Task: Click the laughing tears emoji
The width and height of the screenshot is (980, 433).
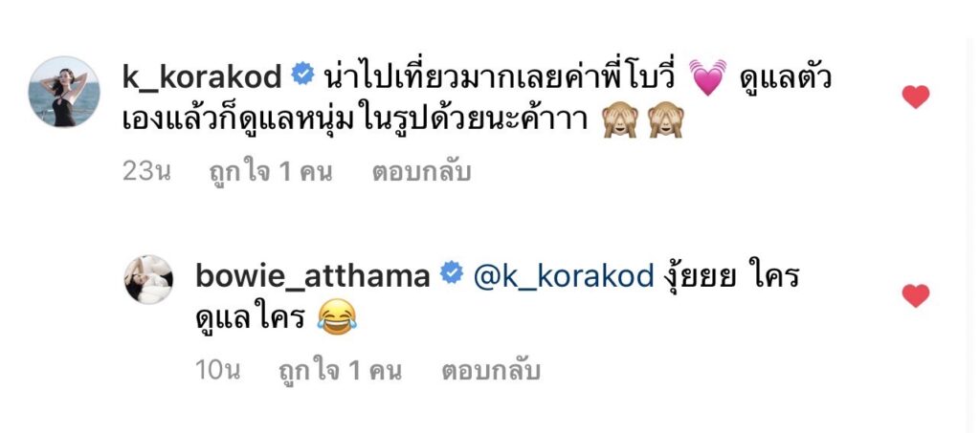Action: (336, 317)
